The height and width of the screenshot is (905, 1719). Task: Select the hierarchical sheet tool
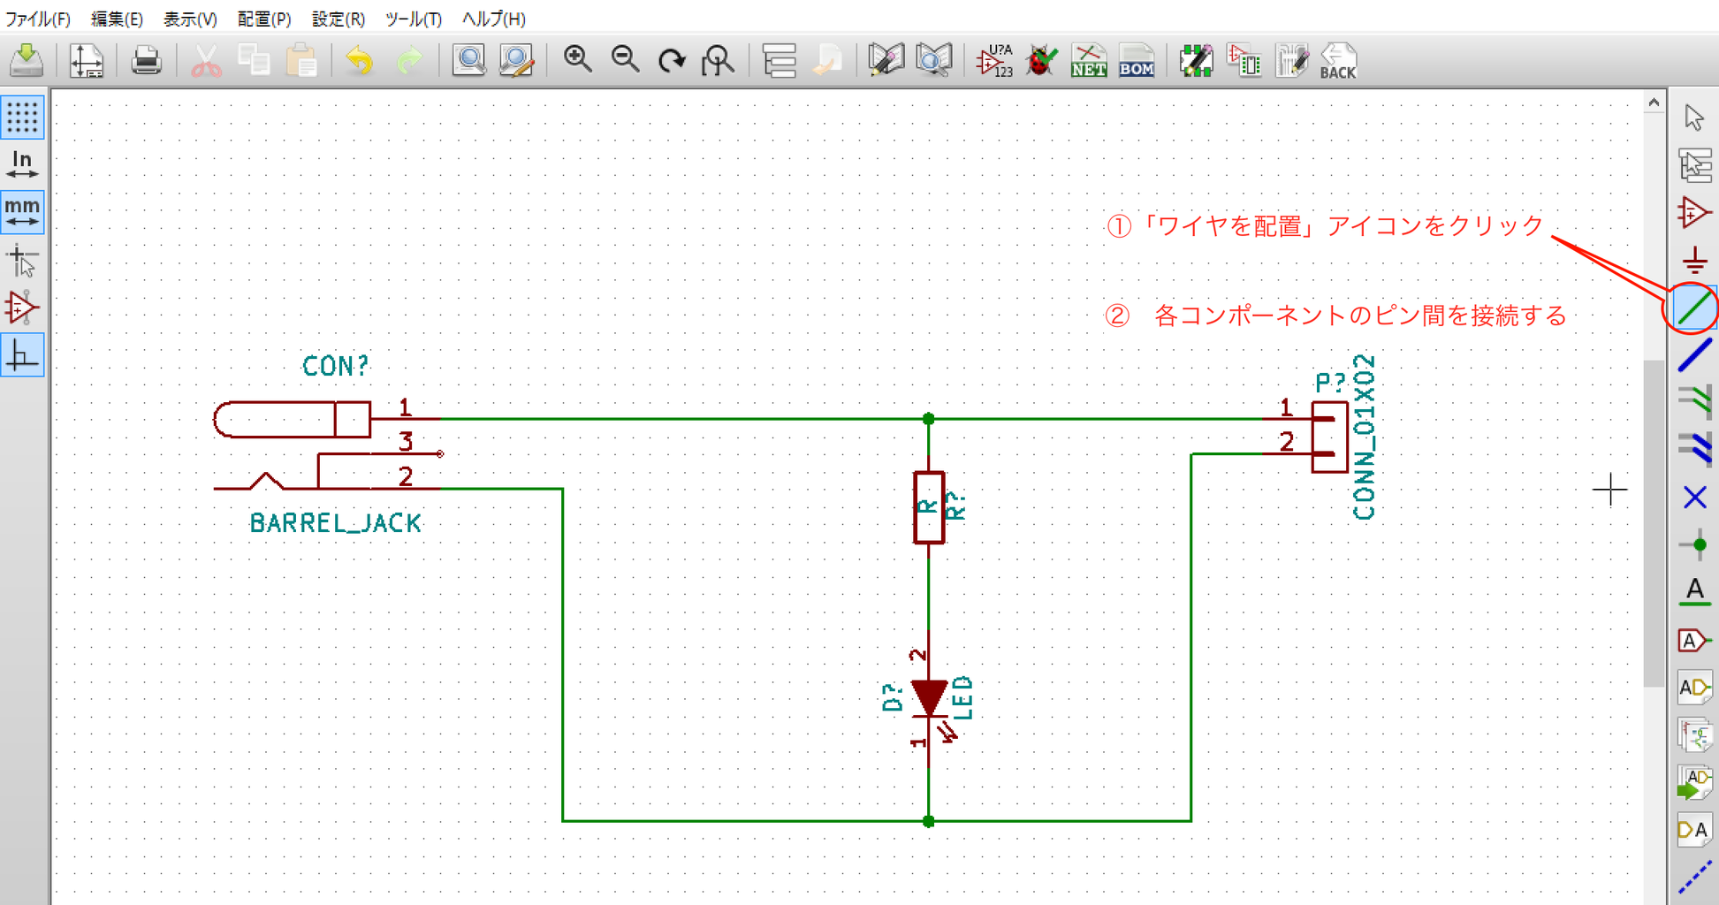click(1694, 735)
